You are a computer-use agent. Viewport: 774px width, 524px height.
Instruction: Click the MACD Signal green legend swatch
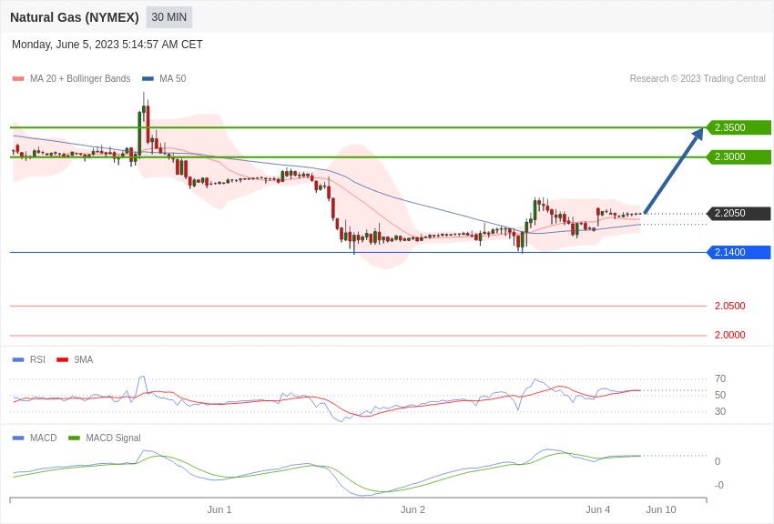pyautogui.click(x=74, y=438)
